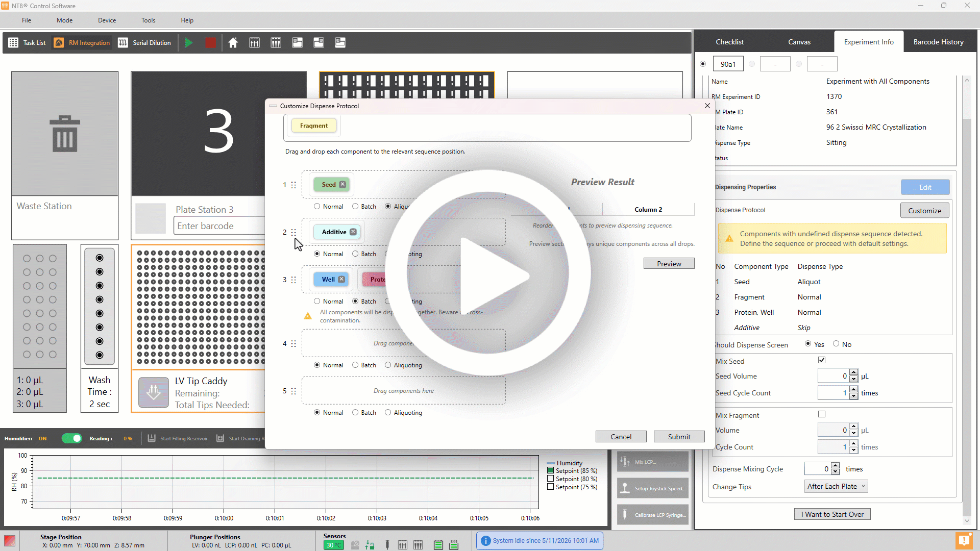Grab the drag handle for sequence row 1

293,185
